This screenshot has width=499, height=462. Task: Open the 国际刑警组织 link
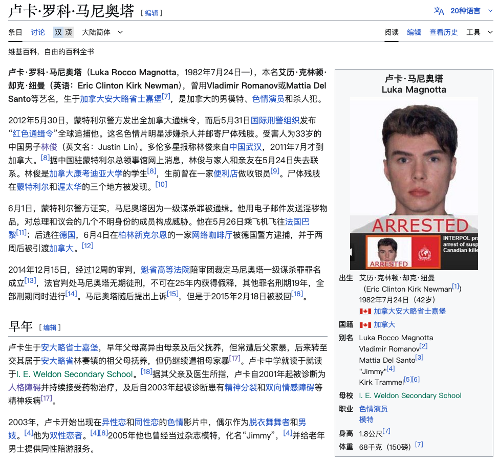tap(275, 120)
